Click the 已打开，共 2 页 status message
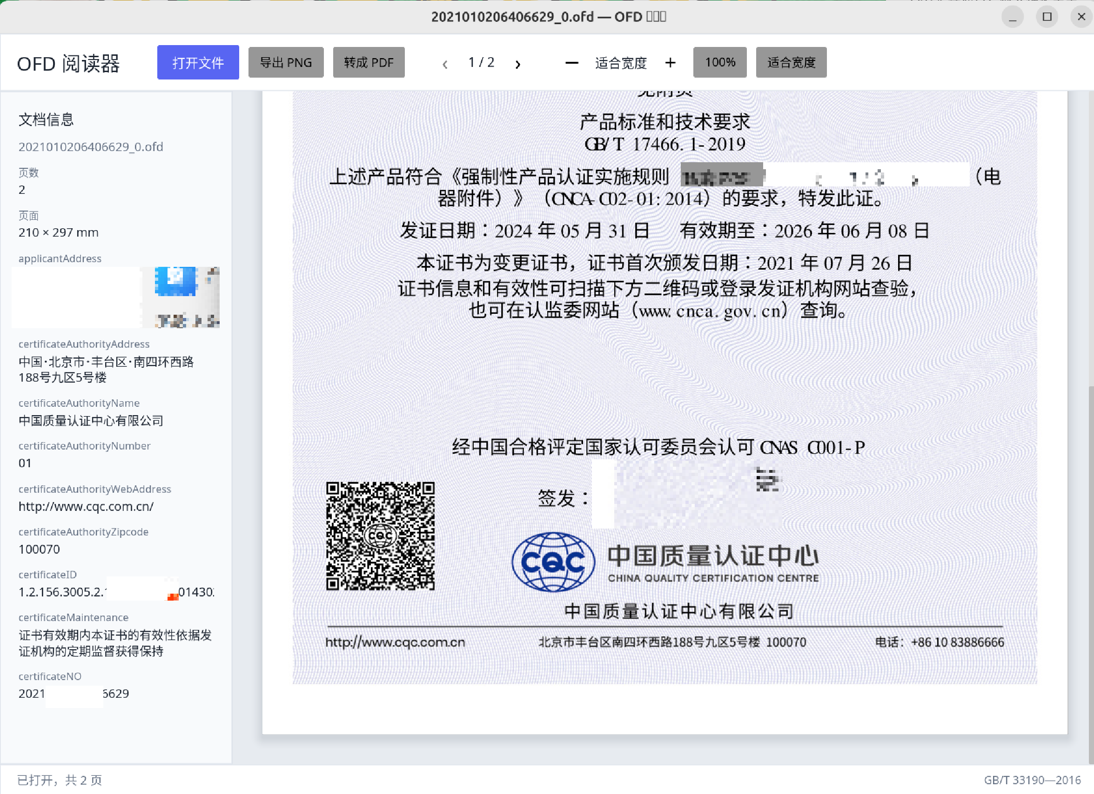This screenshot has height=794, width=1094. coord(60,780)
